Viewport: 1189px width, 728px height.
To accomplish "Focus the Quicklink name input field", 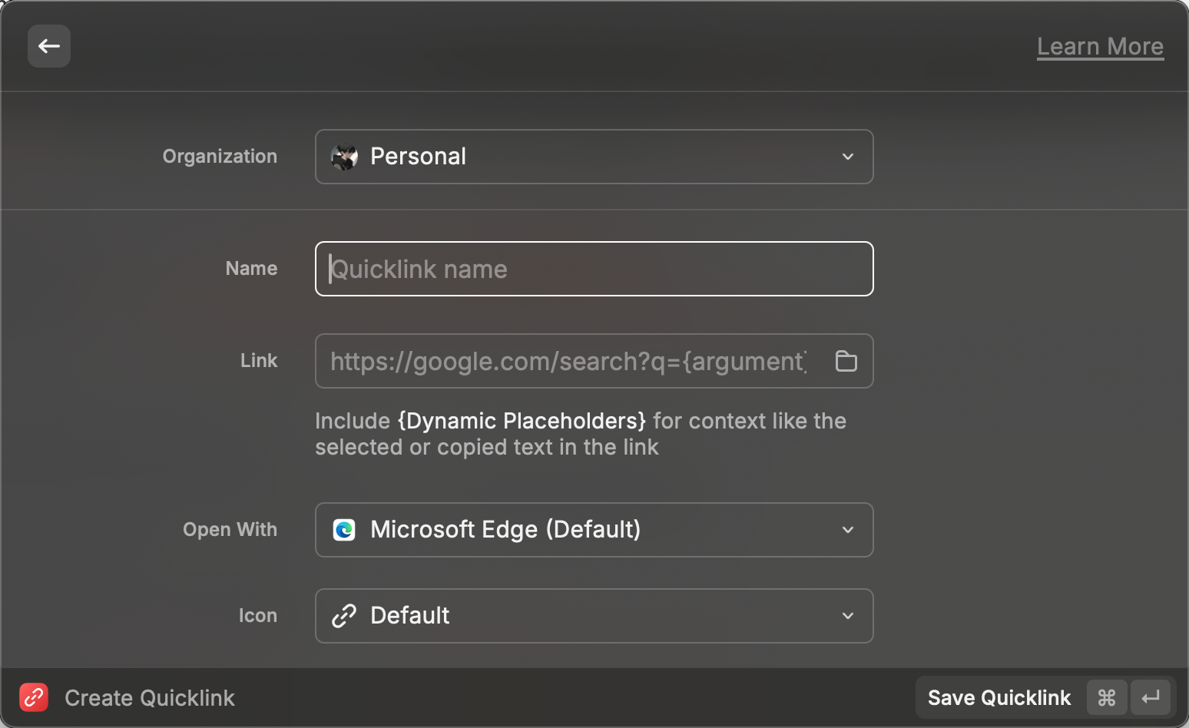I will (593, 269).
